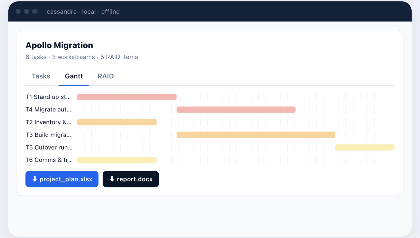
Task: Click the download arrow icon on project_plan.xlsx
Action: [x=34, y=179]
